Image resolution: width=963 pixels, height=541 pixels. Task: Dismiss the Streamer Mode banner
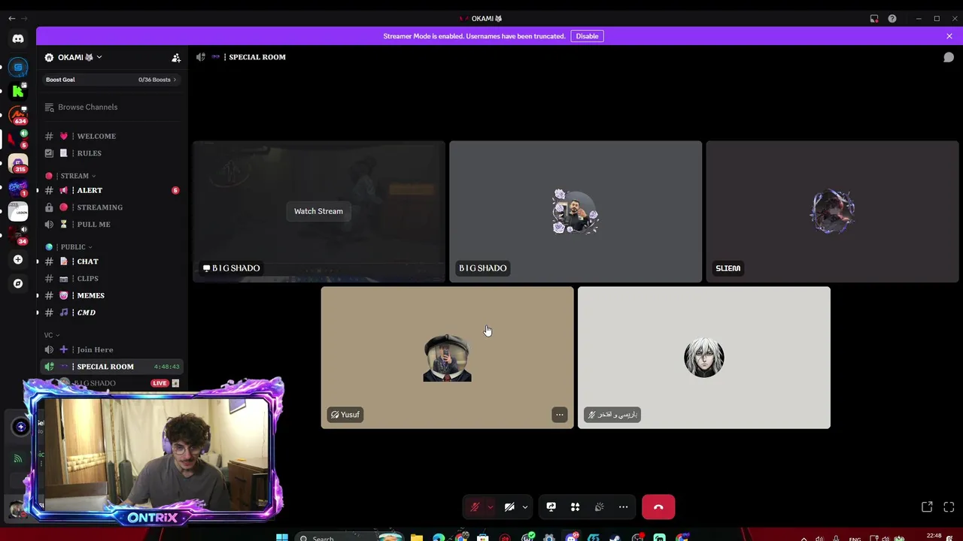(949, 36)
